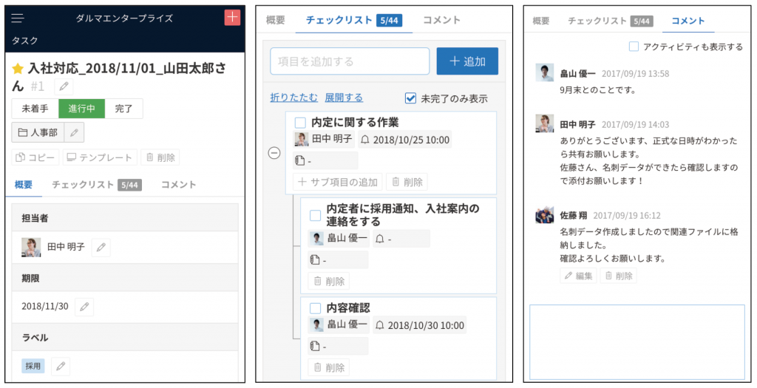Open コメント tab in middle panel

441,20
